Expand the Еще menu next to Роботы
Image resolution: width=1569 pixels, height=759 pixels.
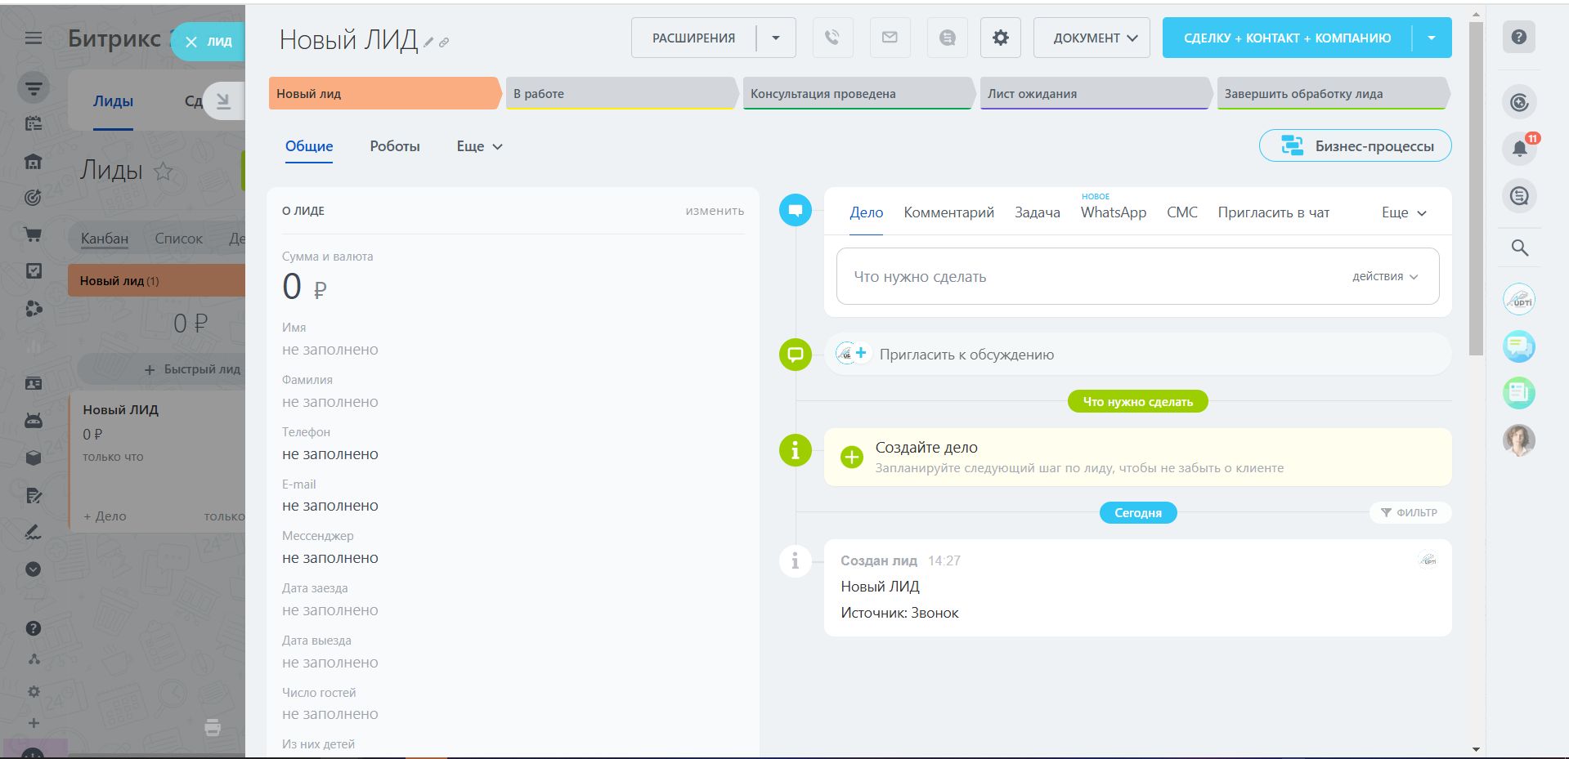479,146
